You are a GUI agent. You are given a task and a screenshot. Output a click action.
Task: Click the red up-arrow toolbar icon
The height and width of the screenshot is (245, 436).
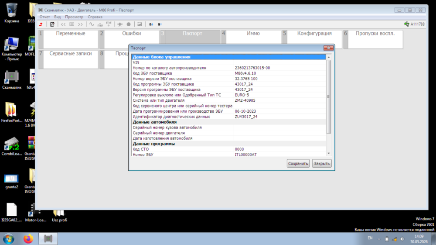pyautogui.click(x=41, y=24)
